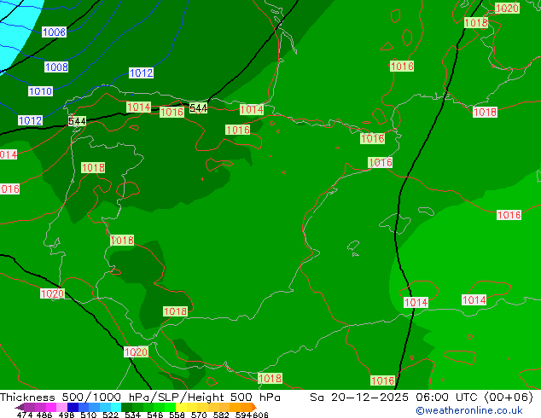Select the 'Sa 20-12-2025 06:00 UTC (00+06)' timestamp

(422, 398)
